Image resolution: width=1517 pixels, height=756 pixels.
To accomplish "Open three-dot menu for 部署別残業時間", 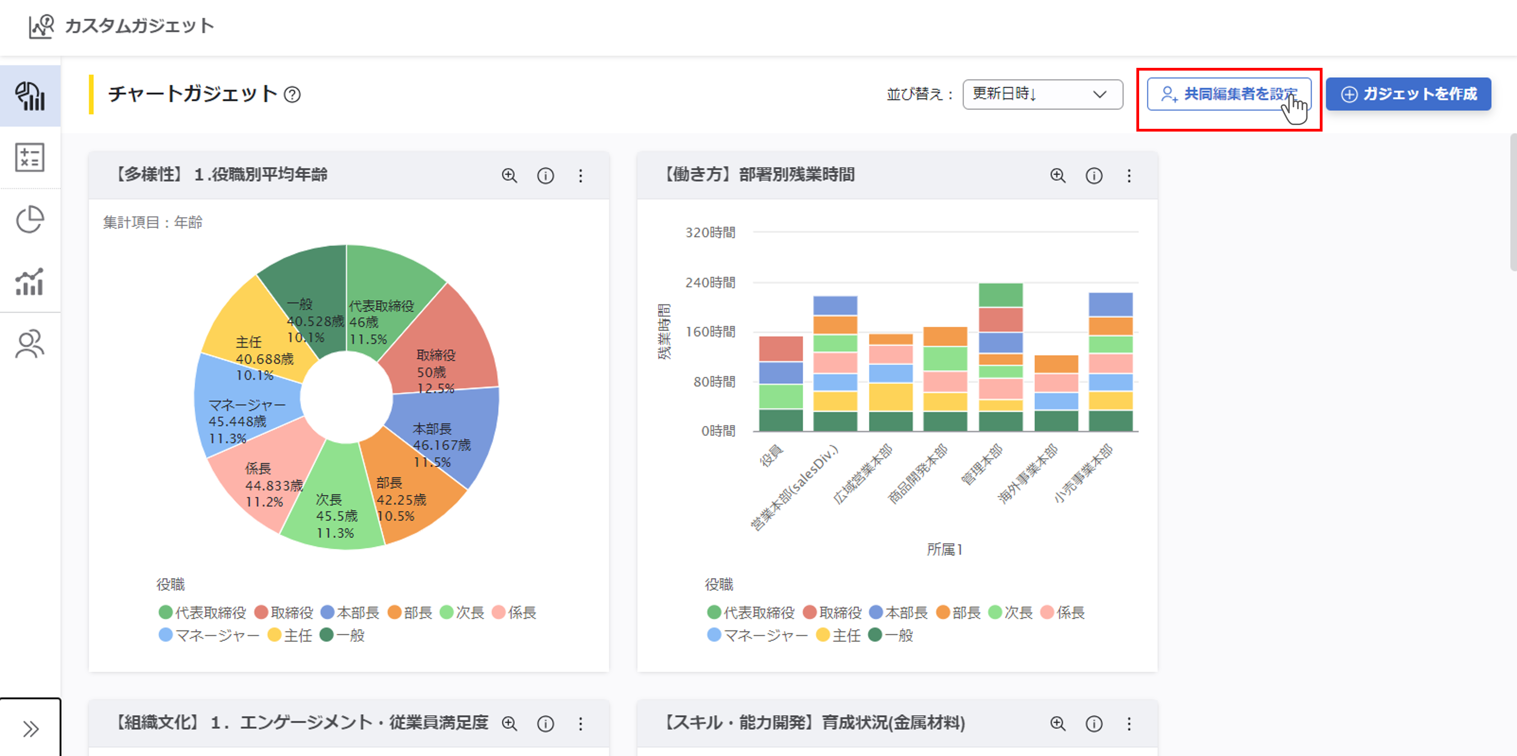I will tap(1129, 175).
